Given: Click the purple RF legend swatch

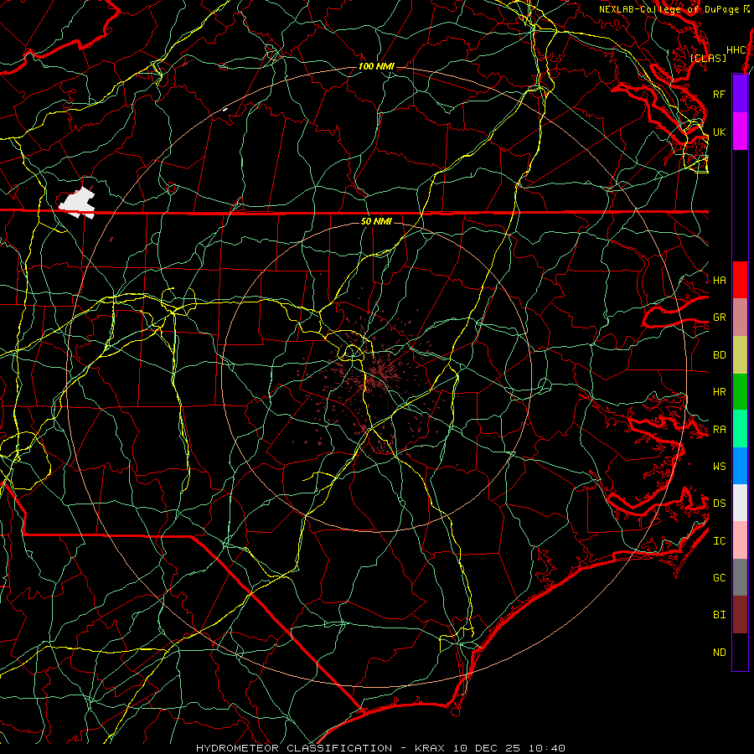Looking at the screenshot, I should point(740,94).
